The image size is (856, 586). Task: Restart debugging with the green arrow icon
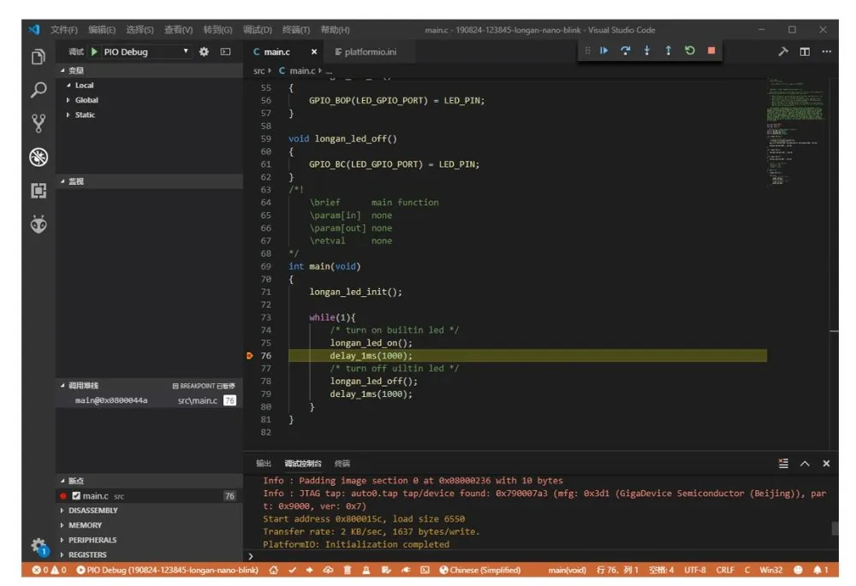click(689, 50)
